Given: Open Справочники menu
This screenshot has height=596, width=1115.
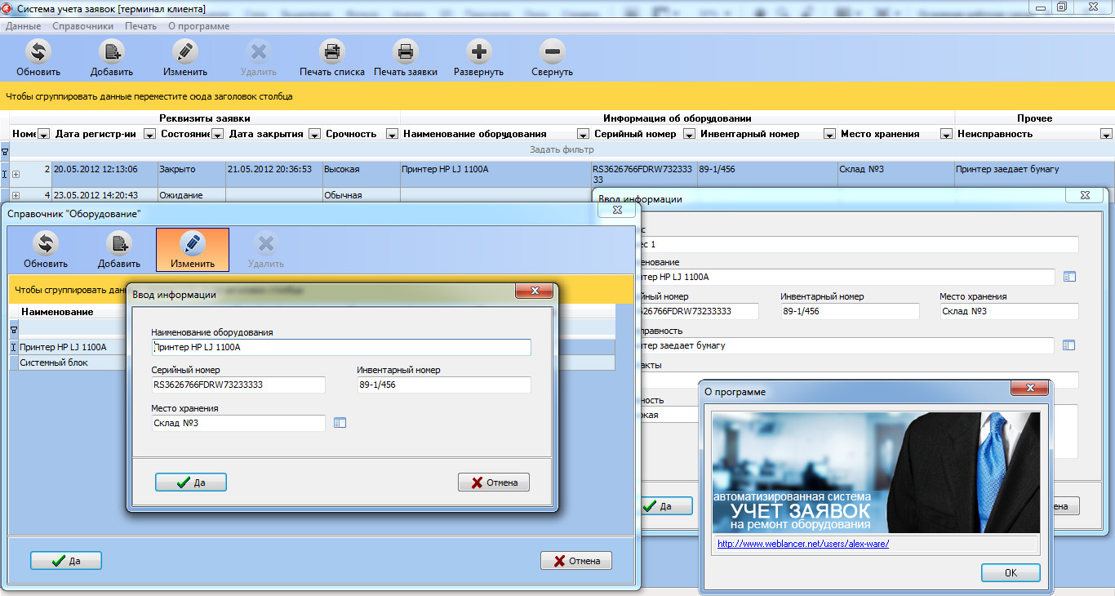Looking at the screenshot, I should [82, 26].
